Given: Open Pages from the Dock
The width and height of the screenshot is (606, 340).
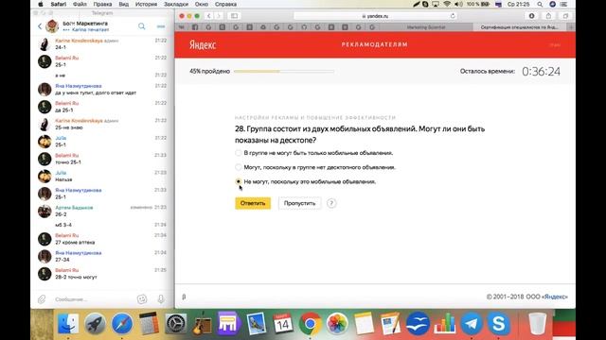Looking at the screenshot, I should coord(390,324).
